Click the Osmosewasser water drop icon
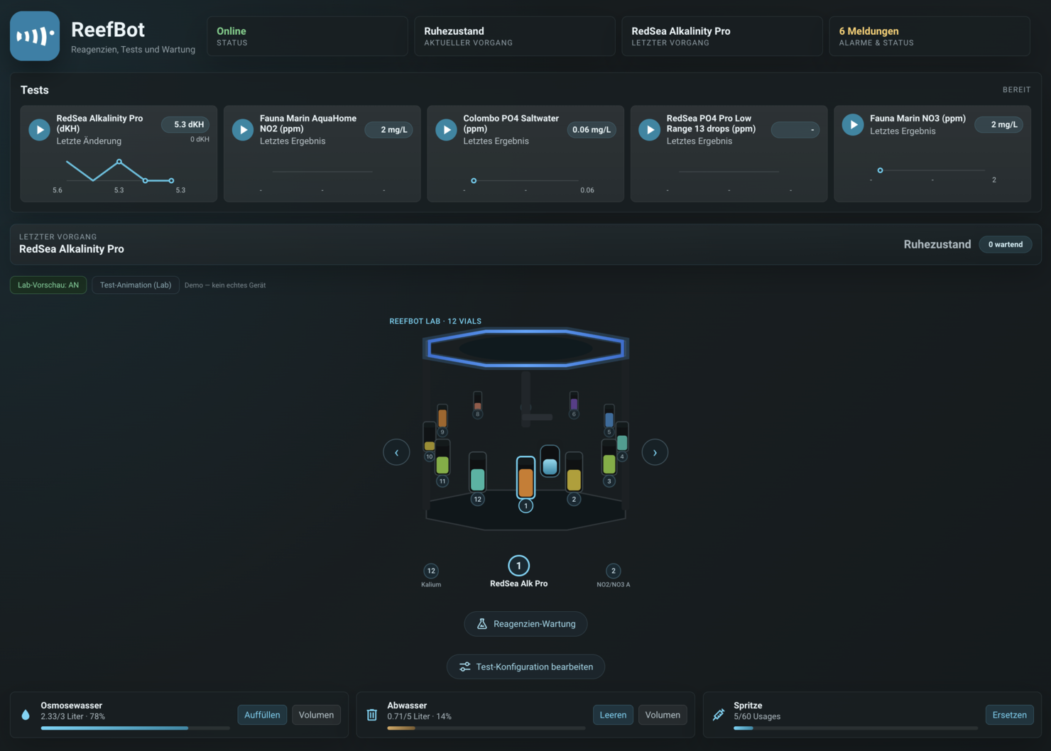 [x=26, y=715]
